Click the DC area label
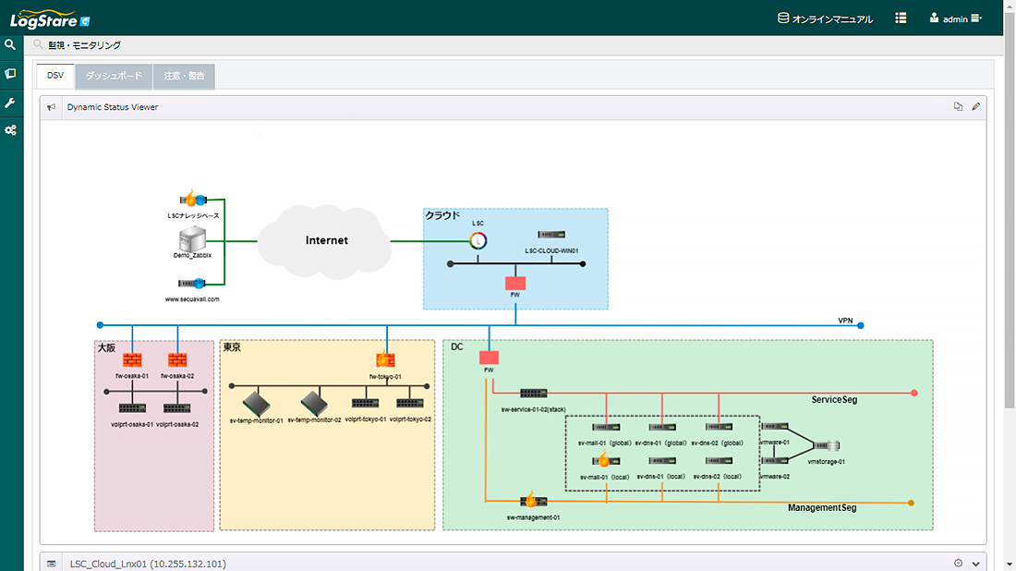 [x=457, y=346]
